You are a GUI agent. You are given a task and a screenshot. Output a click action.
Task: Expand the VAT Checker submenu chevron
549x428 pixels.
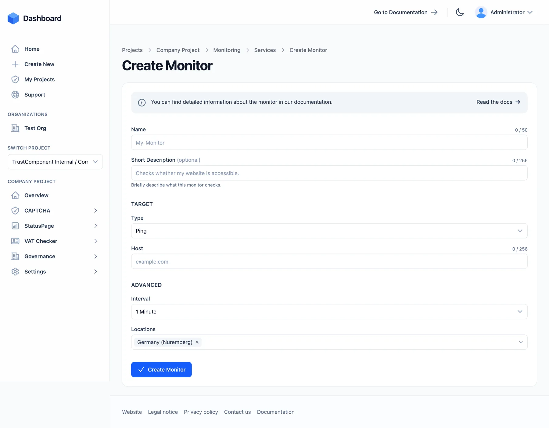point(95,241)
